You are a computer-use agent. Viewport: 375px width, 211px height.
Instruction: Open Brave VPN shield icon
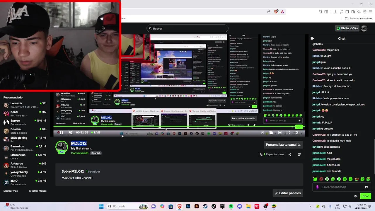365,12
